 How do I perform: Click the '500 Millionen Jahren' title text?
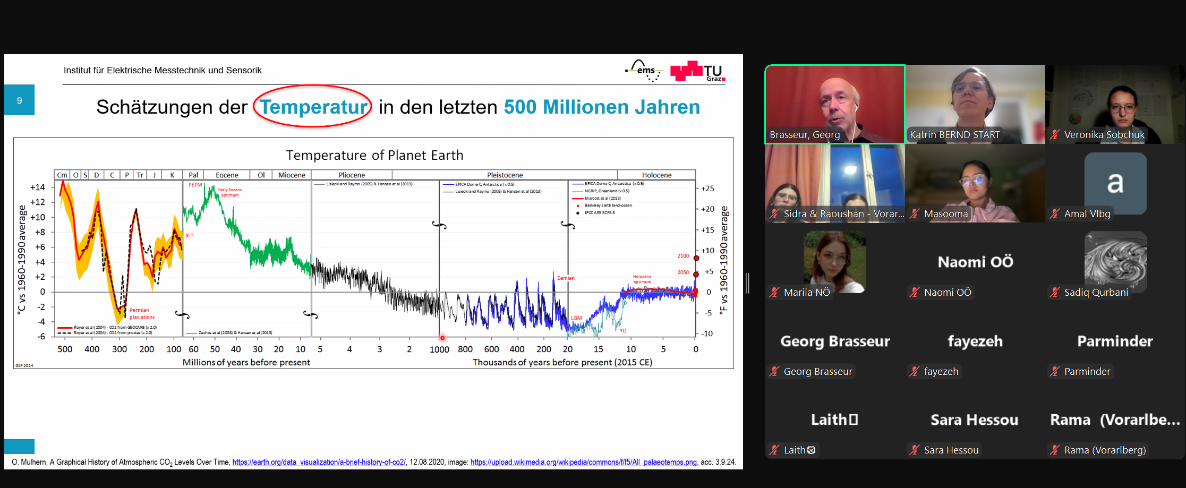pyautogui.click(x=602, y=107)
